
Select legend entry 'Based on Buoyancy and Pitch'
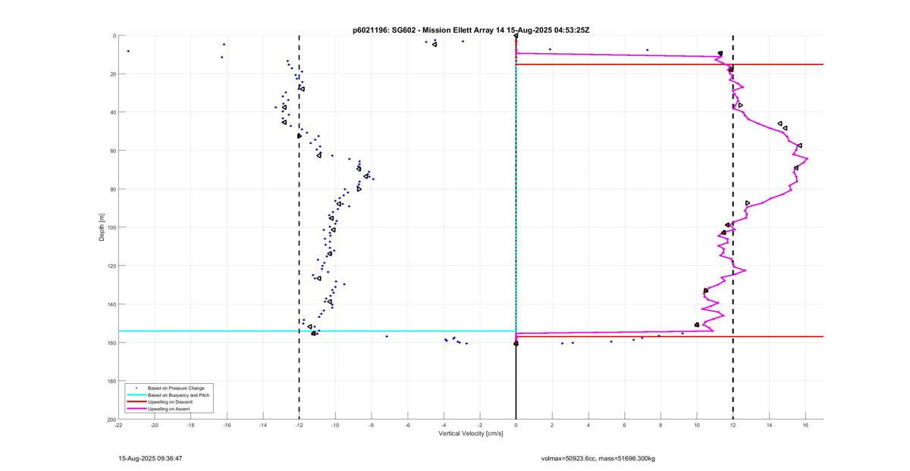178,395
